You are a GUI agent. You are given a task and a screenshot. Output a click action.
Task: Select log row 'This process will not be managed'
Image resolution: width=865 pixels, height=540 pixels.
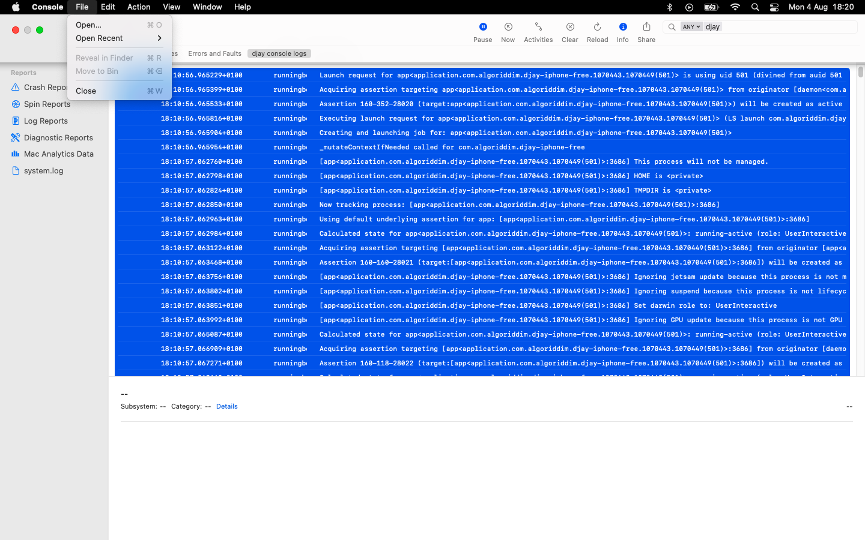click(482, 161)
